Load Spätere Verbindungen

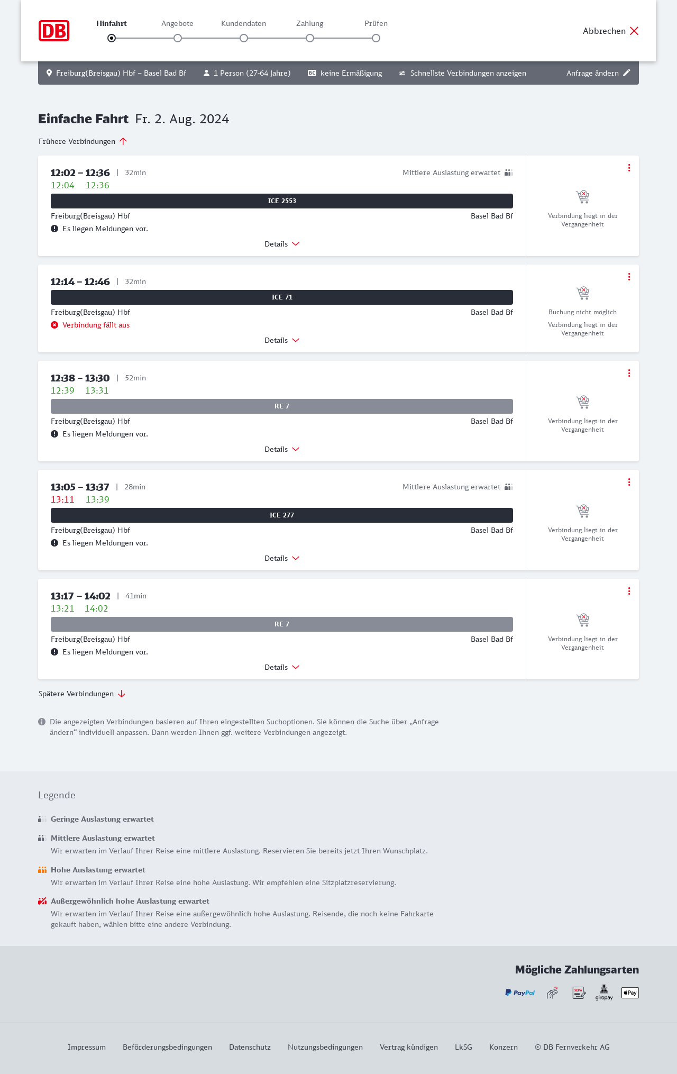[82, 694]
